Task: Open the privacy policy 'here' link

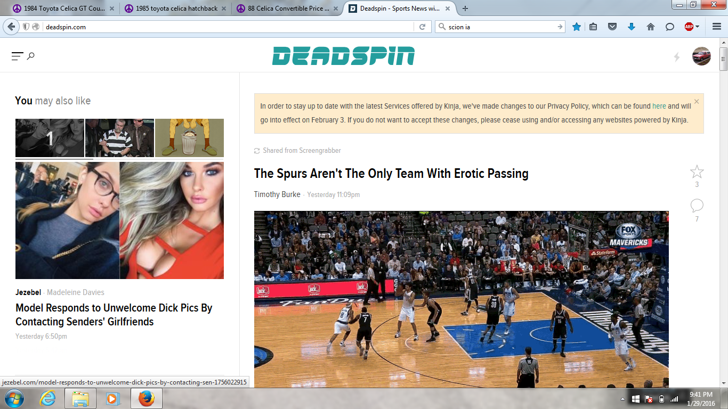Action: (x=659, y=106)
